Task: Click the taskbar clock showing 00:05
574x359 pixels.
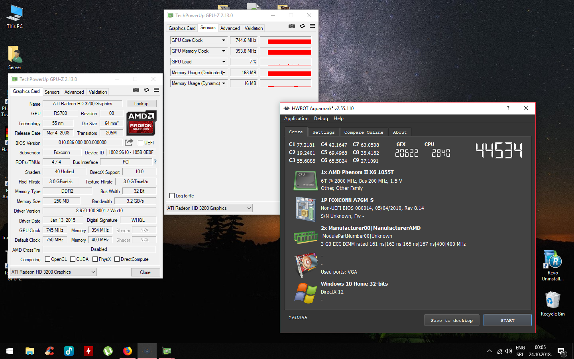Action: coord(540,347)
